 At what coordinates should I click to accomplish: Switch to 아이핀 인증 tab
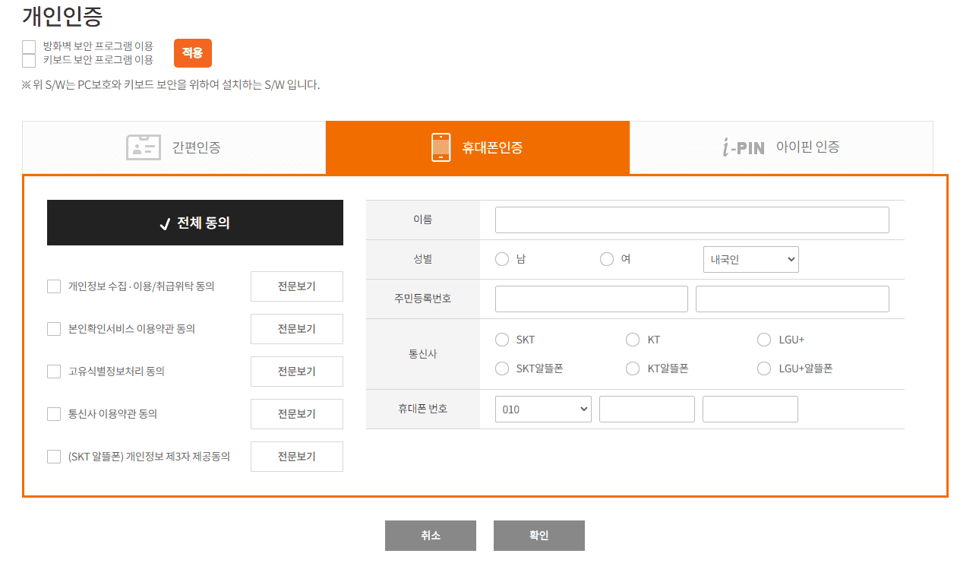[x=781, y=147]
